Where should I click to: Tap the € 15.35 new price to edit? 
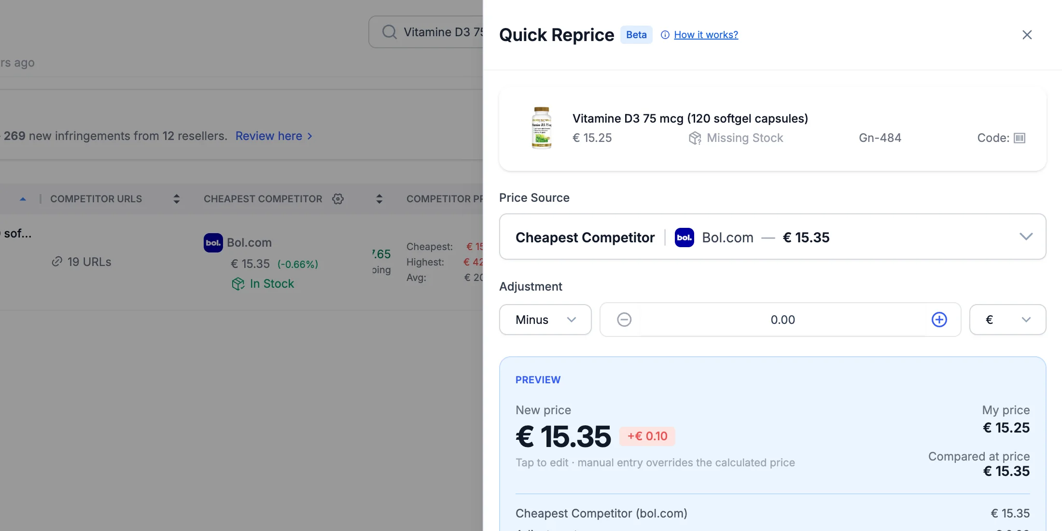(563, 436)
